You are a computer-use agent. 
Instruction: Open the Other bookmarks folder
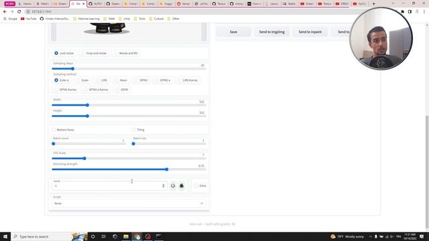pyautogui.click(x=174, y=19)
